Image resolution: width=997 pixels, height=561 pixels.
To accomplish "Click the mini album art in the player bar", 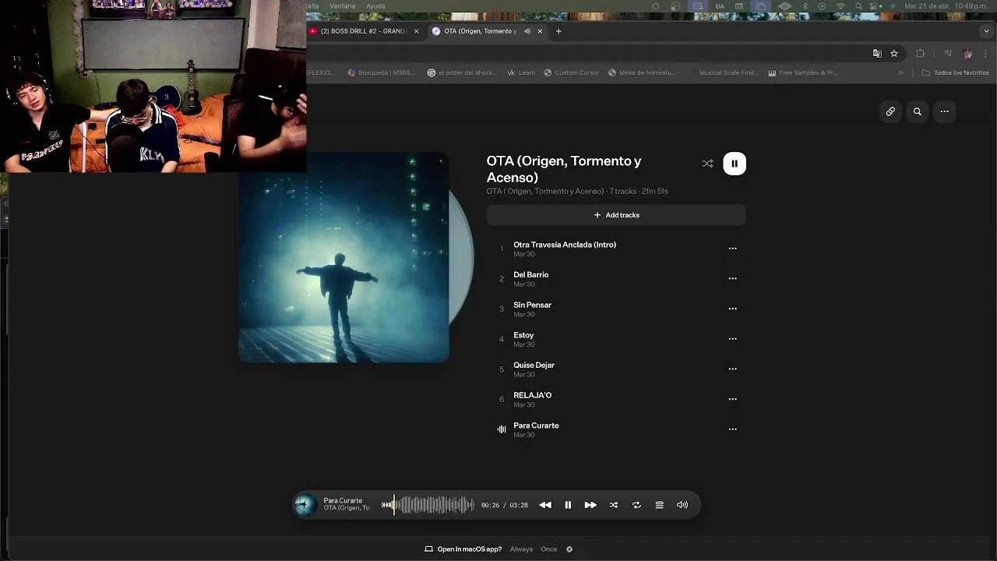I will coord(305,505).
